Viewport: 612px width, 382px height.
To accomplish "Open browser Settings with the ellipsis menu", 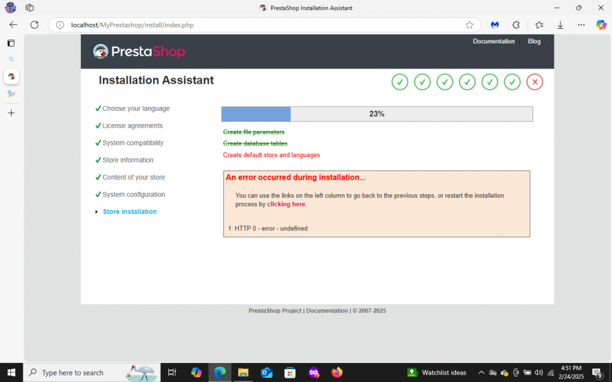I will pos(581,24).
